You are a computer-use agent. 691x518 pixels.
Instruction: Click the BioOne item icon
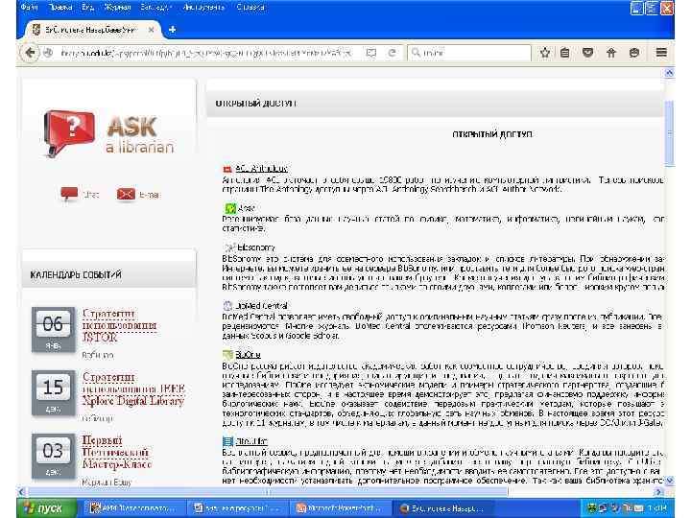(227, 355)
